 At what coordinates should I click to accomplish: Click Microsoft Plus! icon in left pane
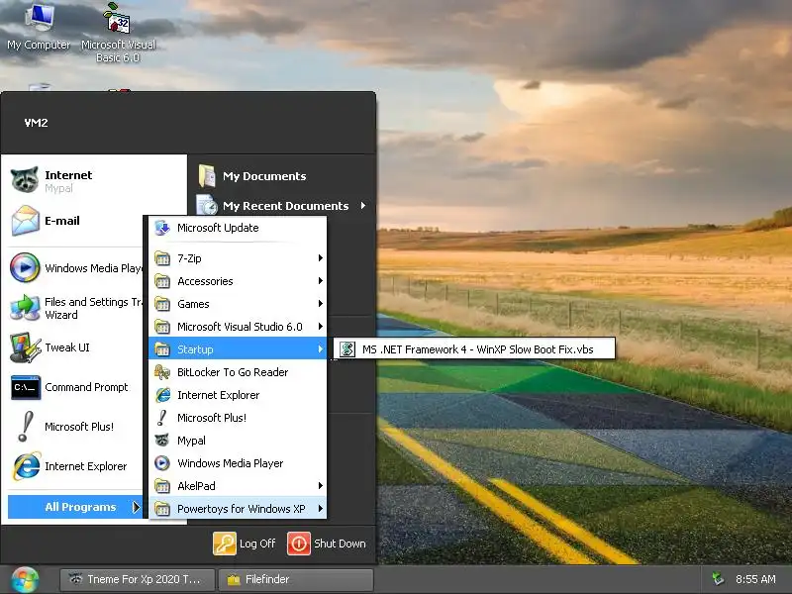[25, 427]
